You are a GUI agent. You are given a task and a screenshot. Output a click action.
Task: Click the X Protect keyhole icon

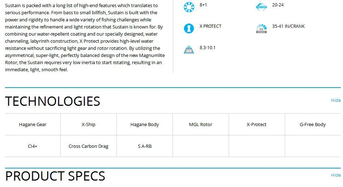coord(189,28)
